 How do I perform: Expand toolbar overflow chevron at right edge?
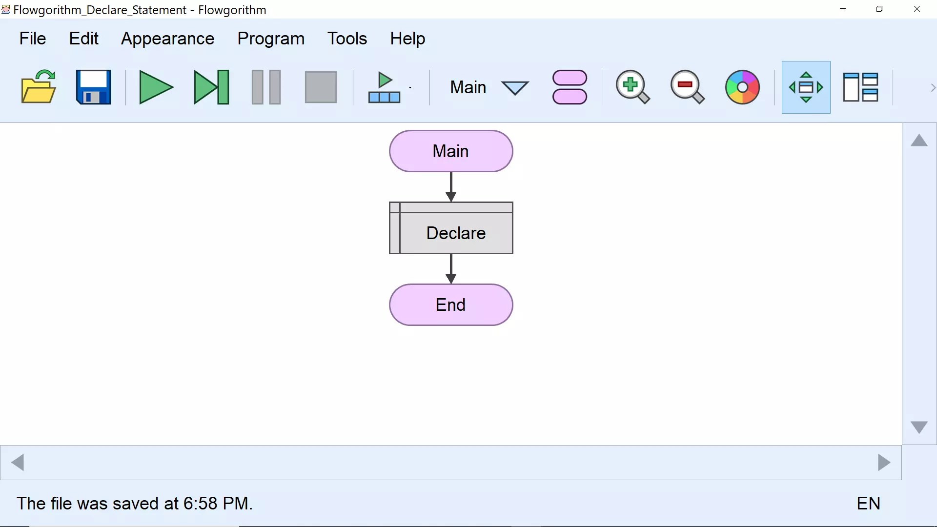932,88
